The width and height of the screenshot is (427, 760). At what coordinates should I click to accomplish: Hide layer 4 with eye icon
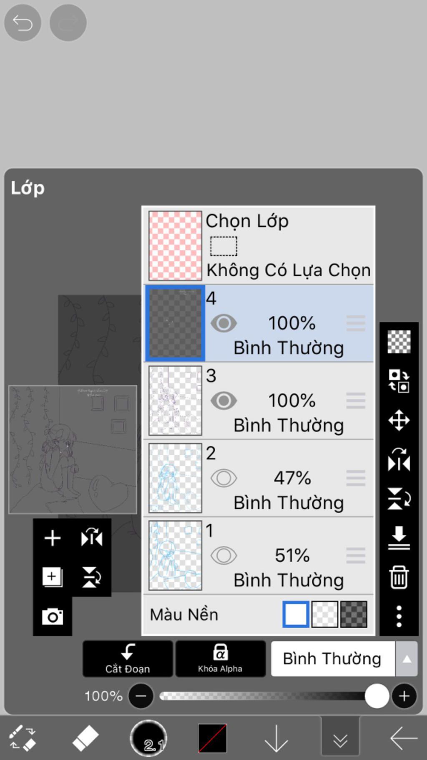click(224, 323)
